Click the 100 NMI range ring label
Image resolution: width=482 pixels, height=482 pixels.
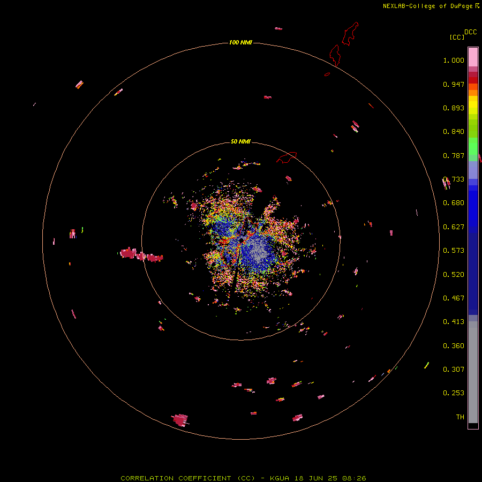coord(240,42)
